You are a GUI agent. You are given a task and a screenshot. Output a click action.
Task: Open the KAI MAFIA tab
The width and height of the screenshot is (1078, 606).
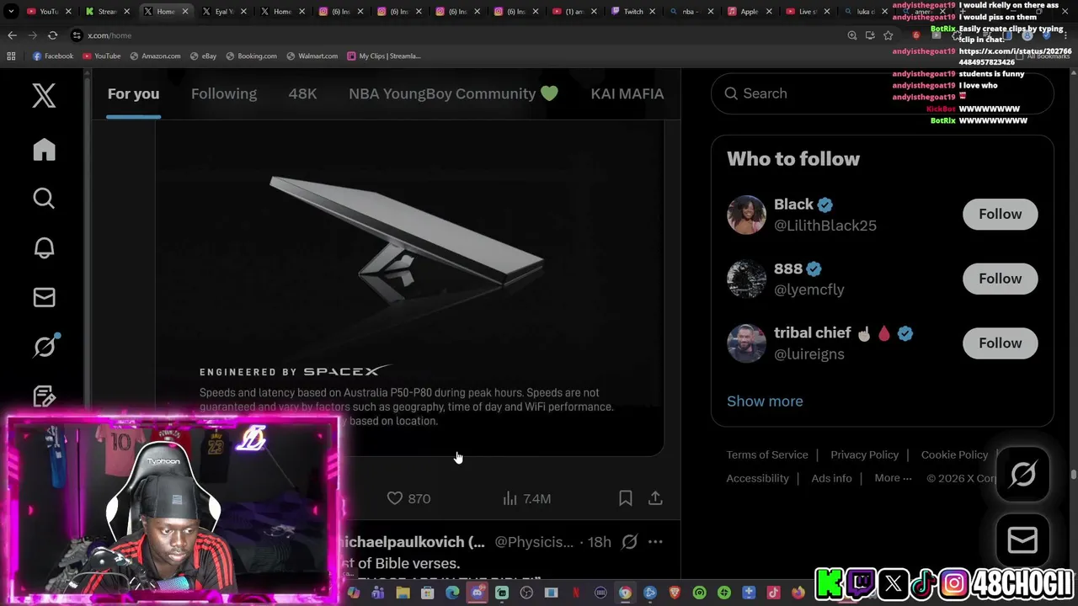[627, 93]
